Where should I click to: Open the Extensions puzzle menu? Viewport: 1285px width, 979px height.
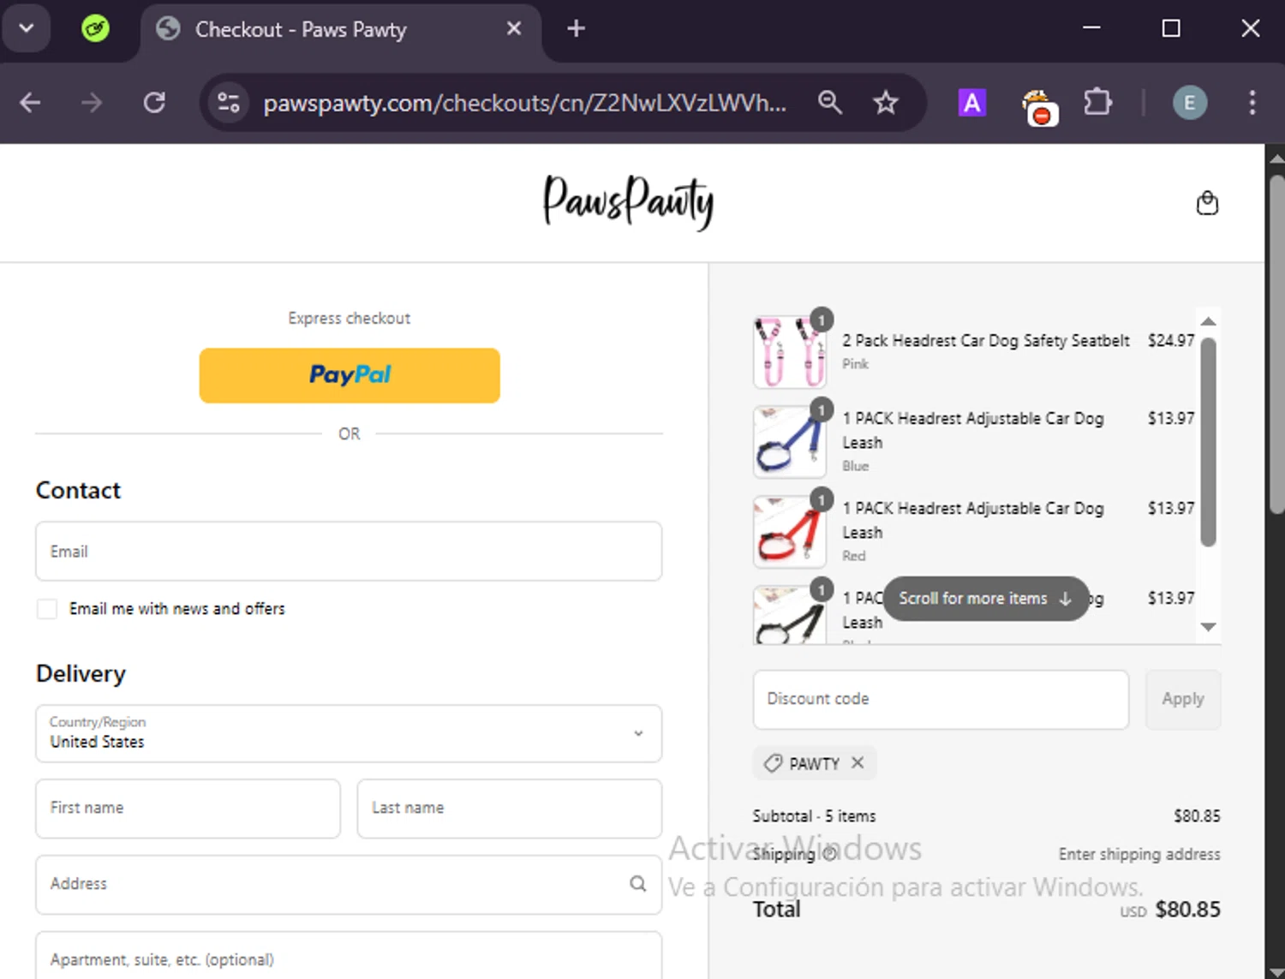click(x=1097, y=103)
